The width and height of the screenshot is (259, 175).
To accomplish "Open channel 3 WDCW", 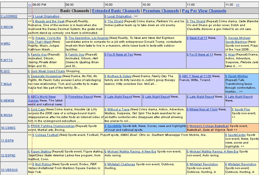I will 7,27.
